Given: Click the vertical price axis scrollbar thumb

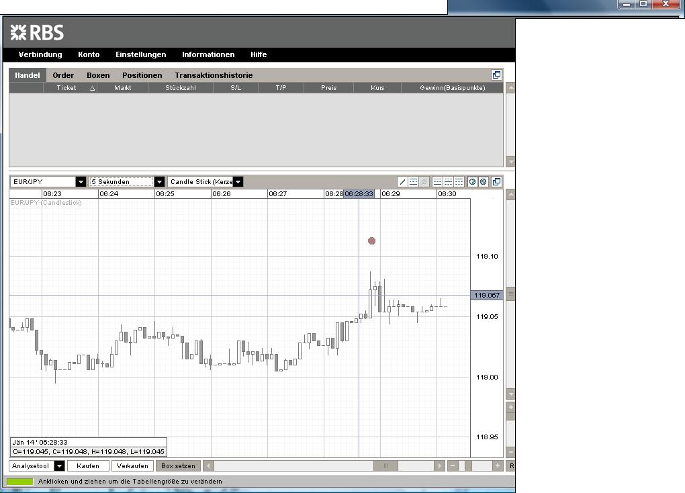Looking at the screenshot, I should (510, 295).
